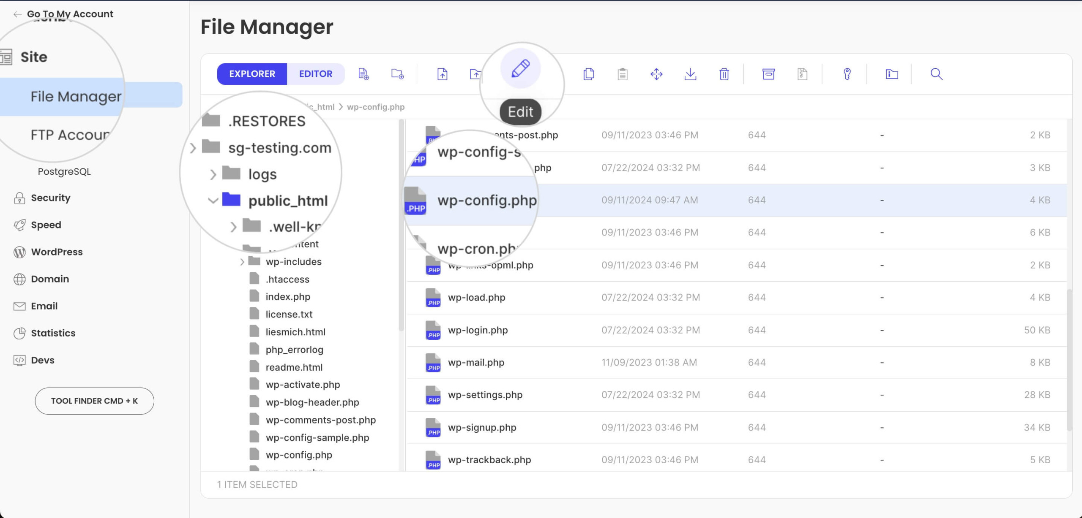The image size is (1082, 518).
Task: Open the Domain sidebar section
Action: tap(50, 279)
